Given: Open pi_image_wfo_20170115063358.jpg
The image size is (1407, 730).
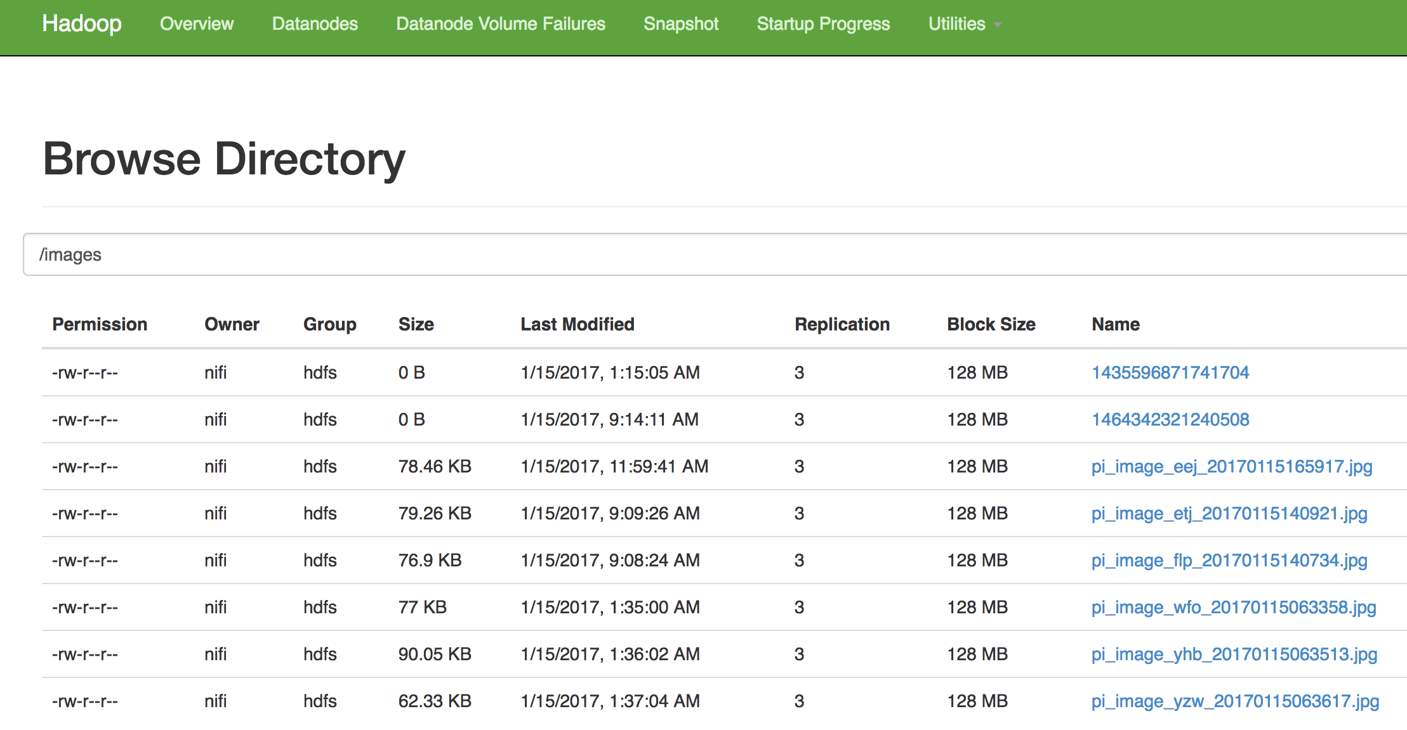Looking at the screenshot, I should (1233, 607).
